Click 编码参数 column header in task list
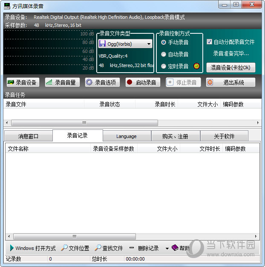This screenshot has height=267, width=265. (241, 104)
